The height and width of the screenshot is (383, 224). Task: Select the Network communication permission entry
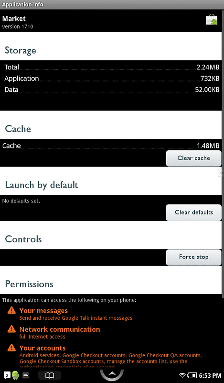(x=60, y=333)
